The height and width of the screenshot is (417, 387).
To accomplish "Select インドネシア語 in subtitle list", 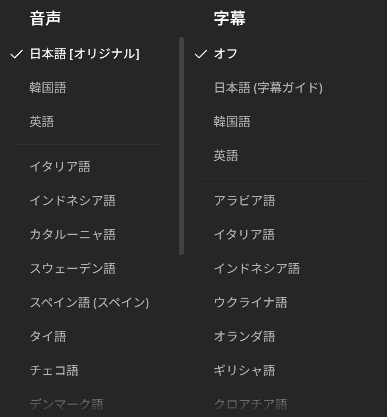I will (256, 268).
